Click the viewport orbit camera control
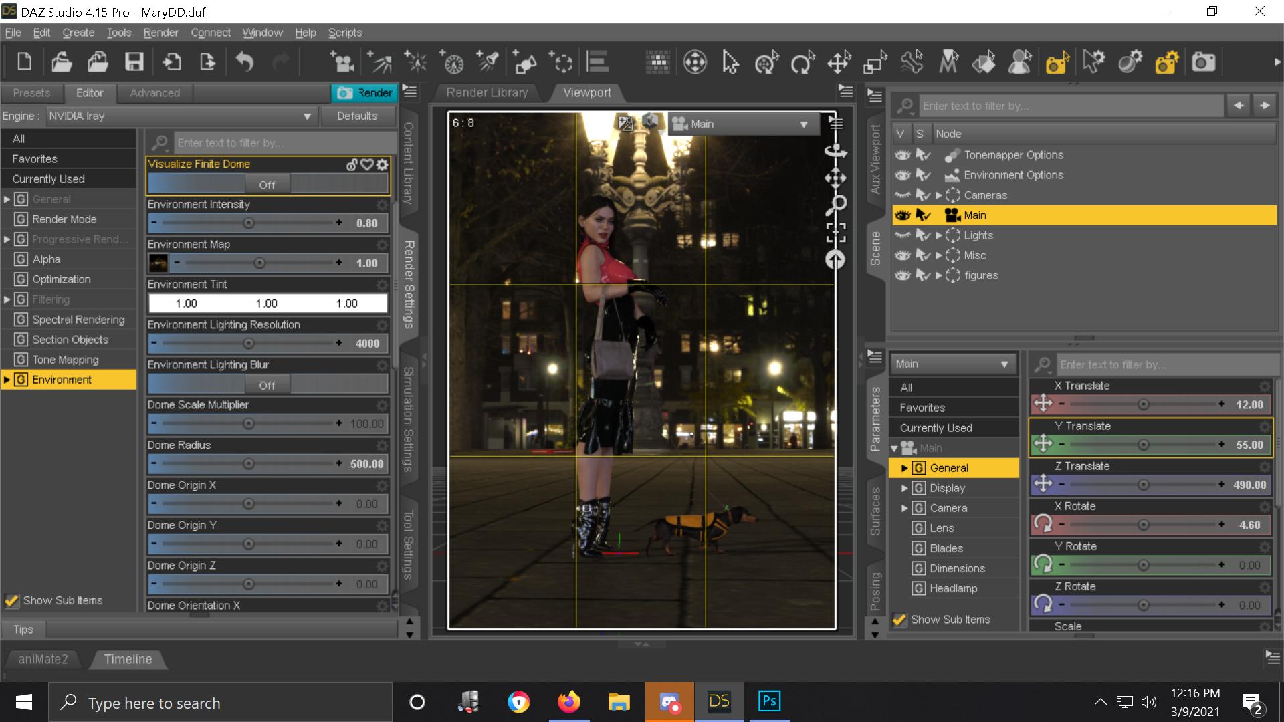The height and width of the screenshot is (722, 1284). 835,151
